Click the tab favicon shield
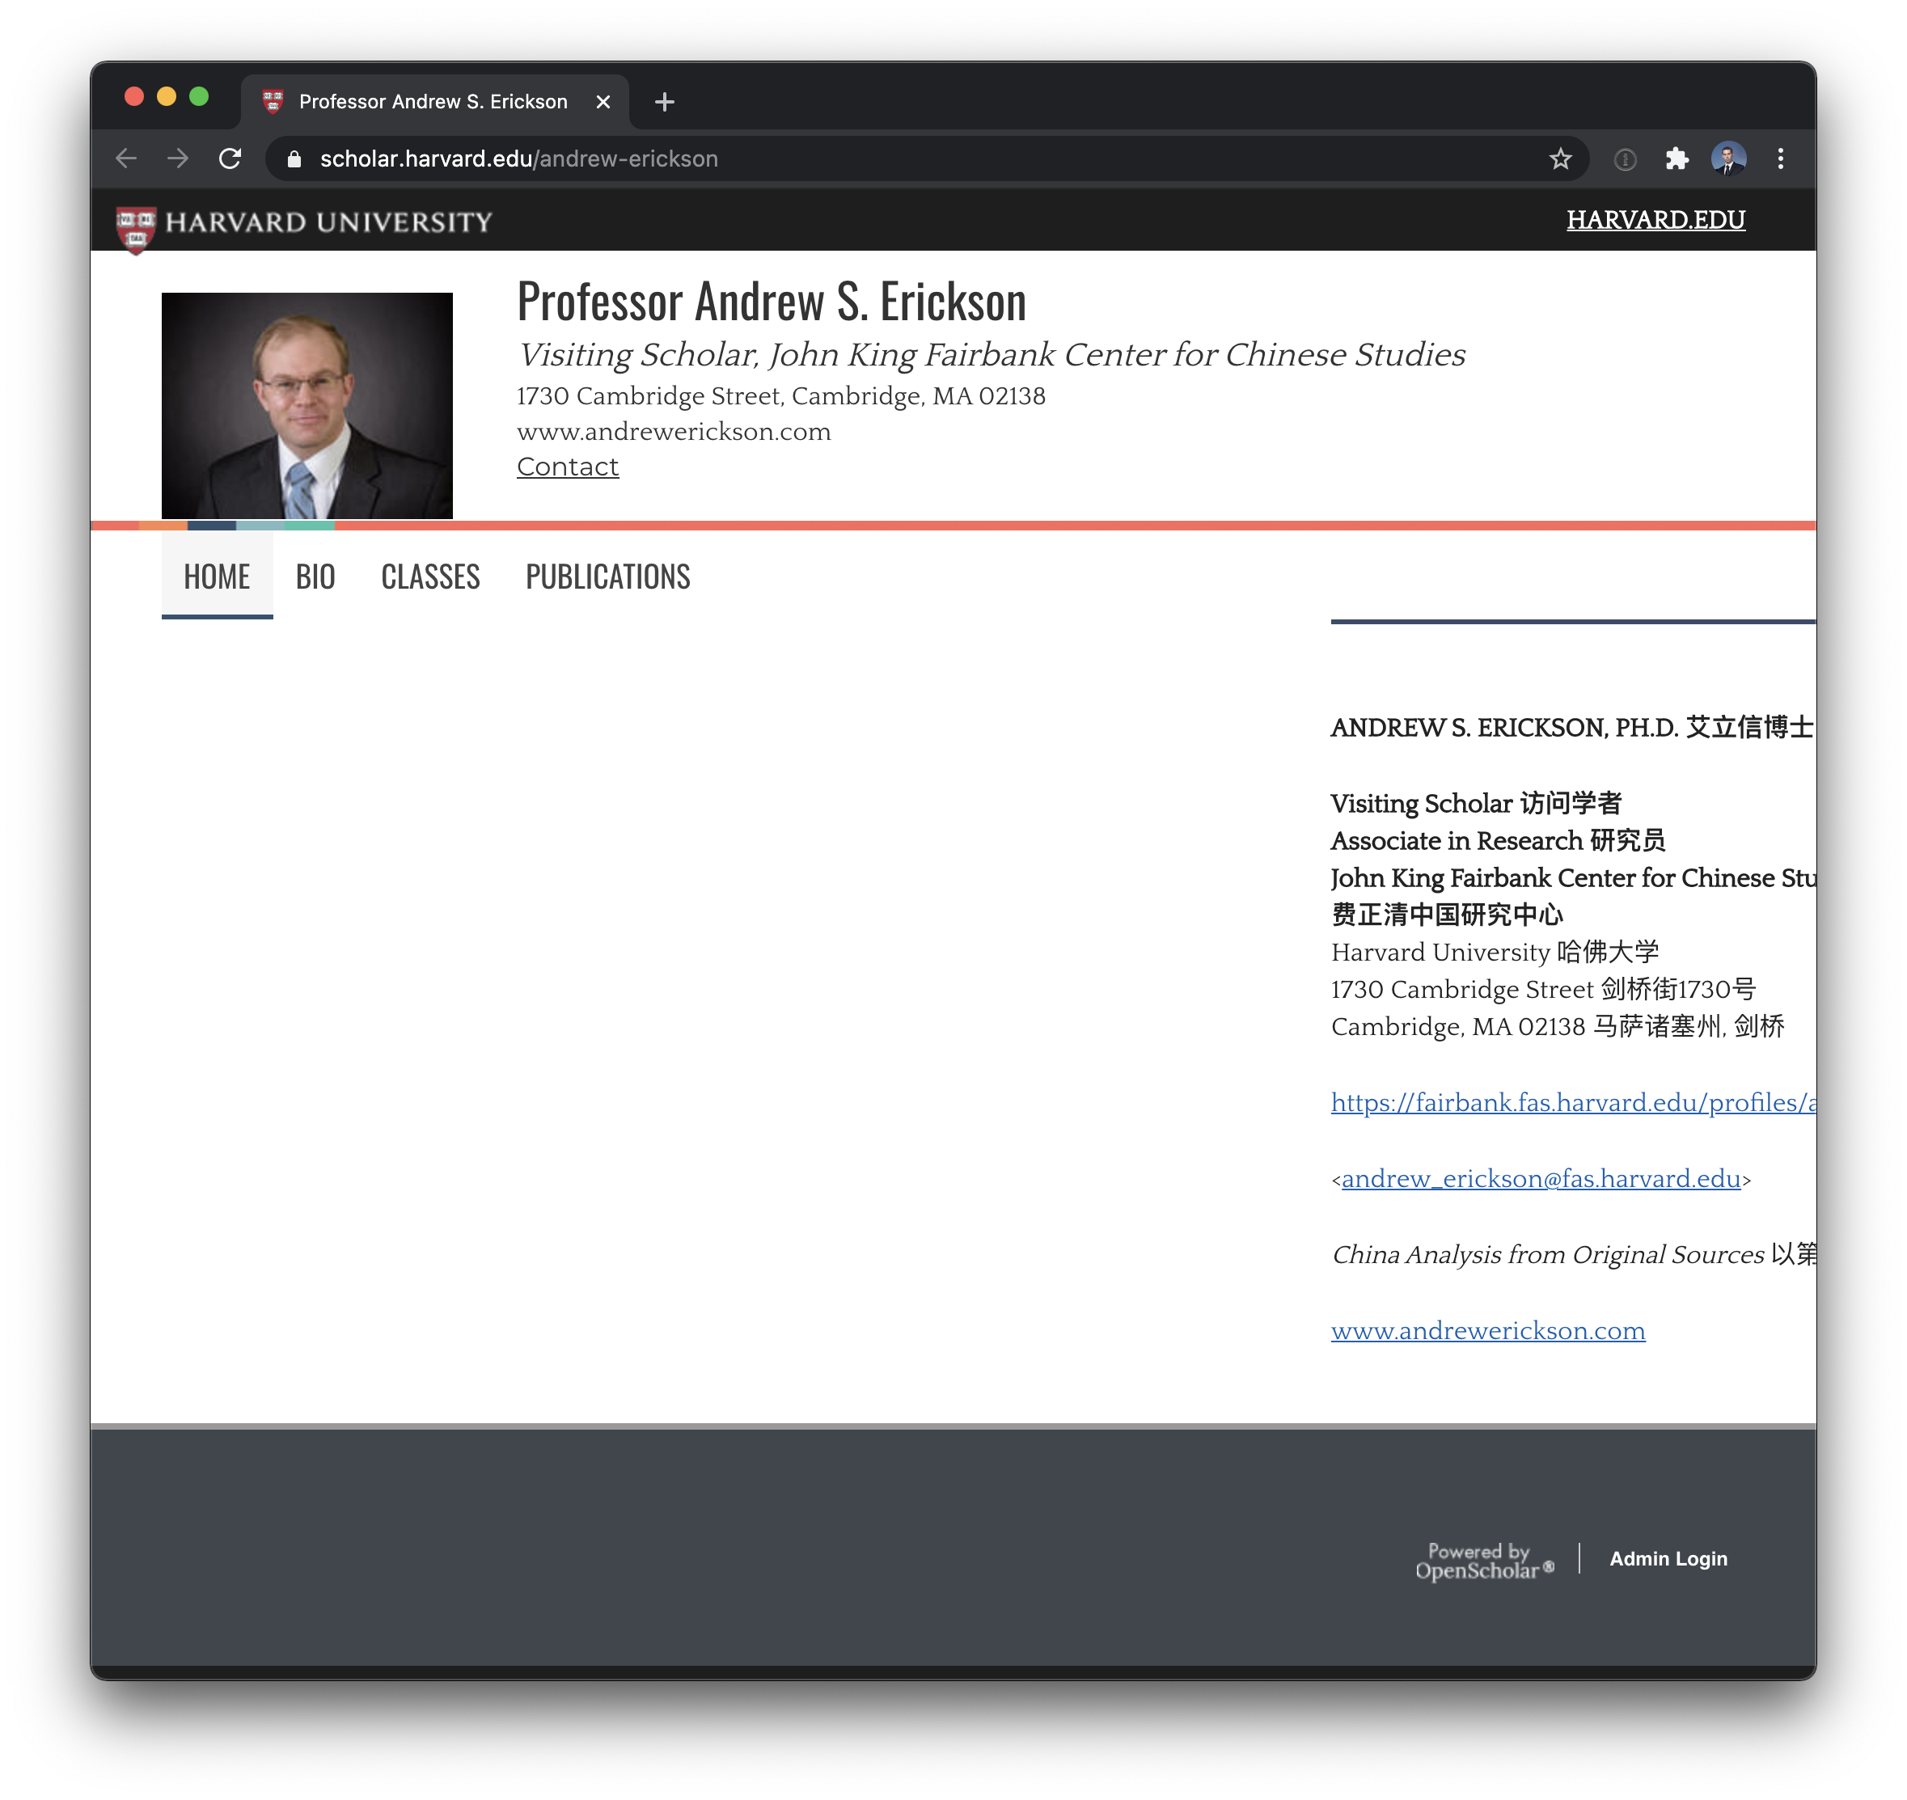Screen dimensions: 1907x1800 click(x=273, y=102)
